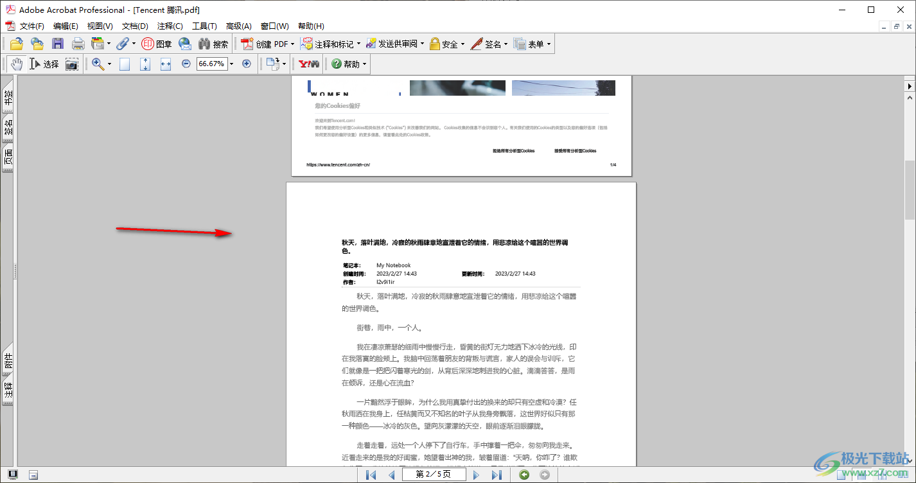Open the 文件(F) menu
Image resolution: width=916 pixels, height=483 pixels.
(x=32, y=26)
